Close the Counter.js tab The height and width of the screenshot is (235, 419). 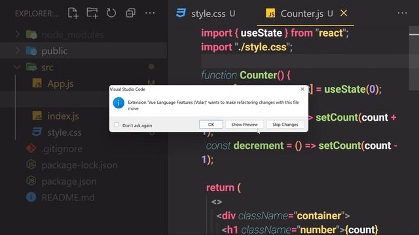pyautogui.click(x=344, y=13)
